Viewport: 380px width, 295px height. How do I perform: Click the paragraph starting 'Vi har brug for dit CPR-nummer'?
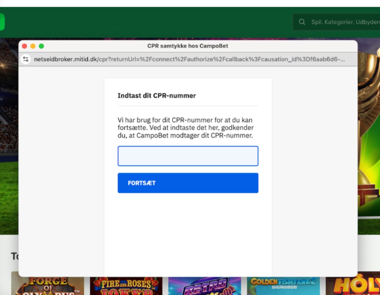pos(186,128)
